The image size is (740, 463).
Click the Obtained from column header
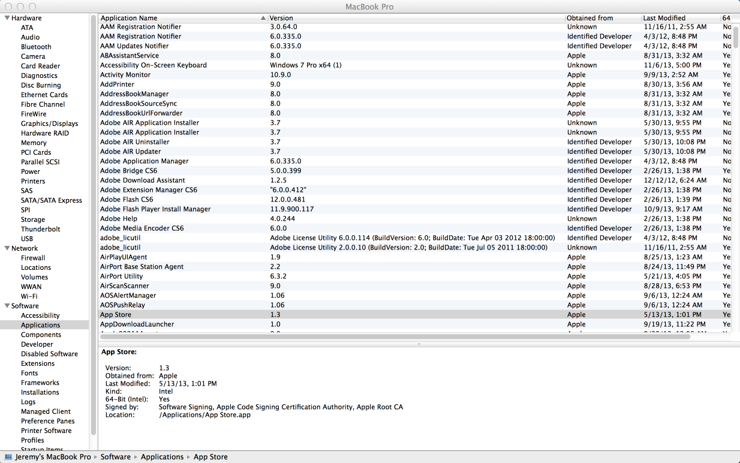tap(589, 18)
